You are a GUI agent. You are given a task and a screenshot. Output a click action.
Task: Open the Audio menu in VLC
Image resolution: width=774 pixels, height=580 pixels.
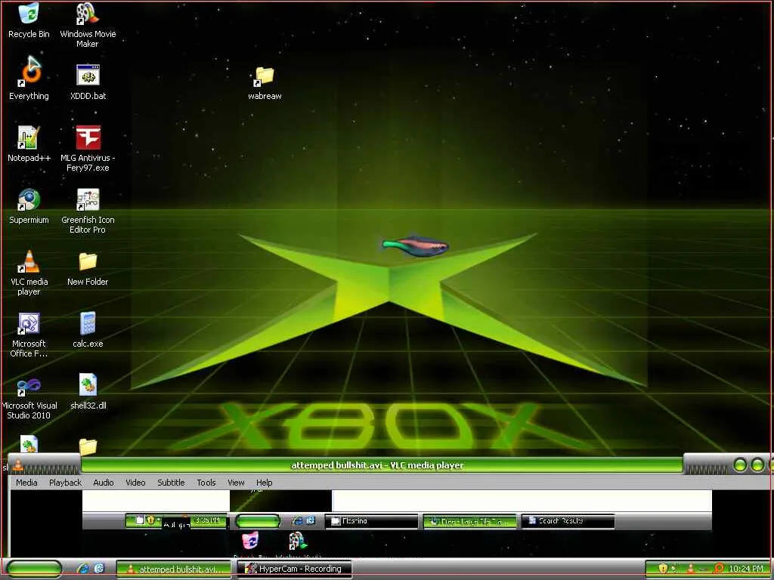[x=103, y=483]
